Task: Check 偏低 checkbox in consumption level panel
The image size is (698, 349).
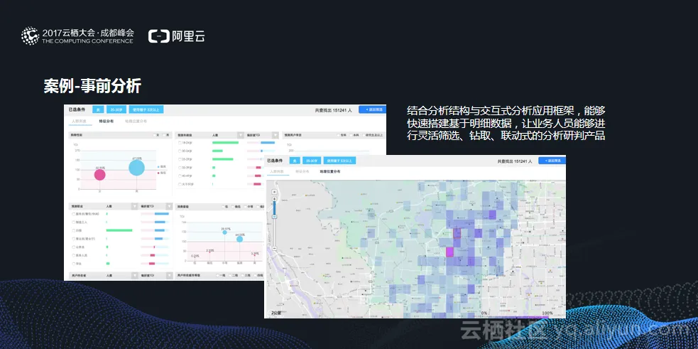Action: point(233,206)
